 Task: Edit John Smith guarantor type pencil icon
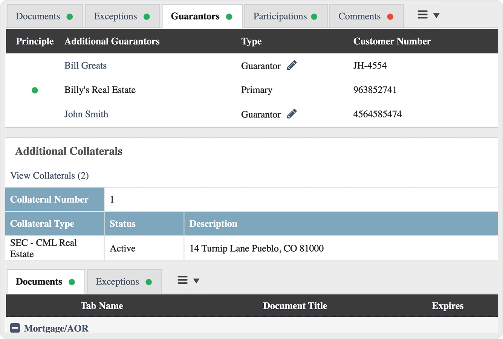coord(292,114)
